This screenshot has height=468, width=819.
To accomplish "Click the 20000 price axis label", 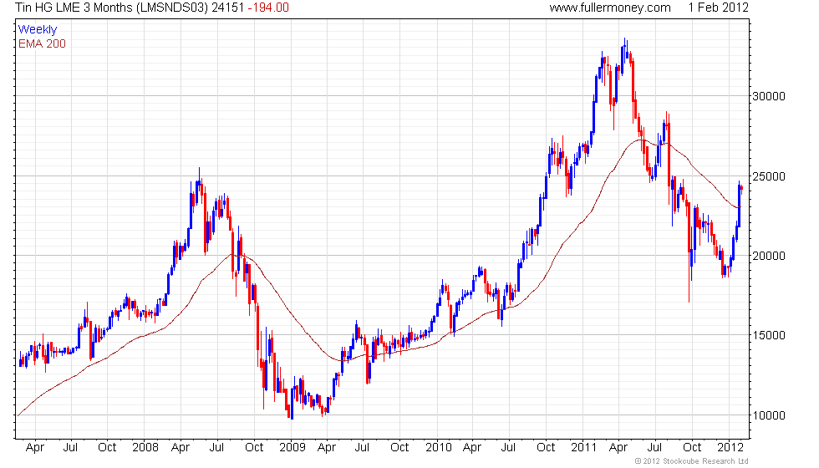I will (768, 256).
